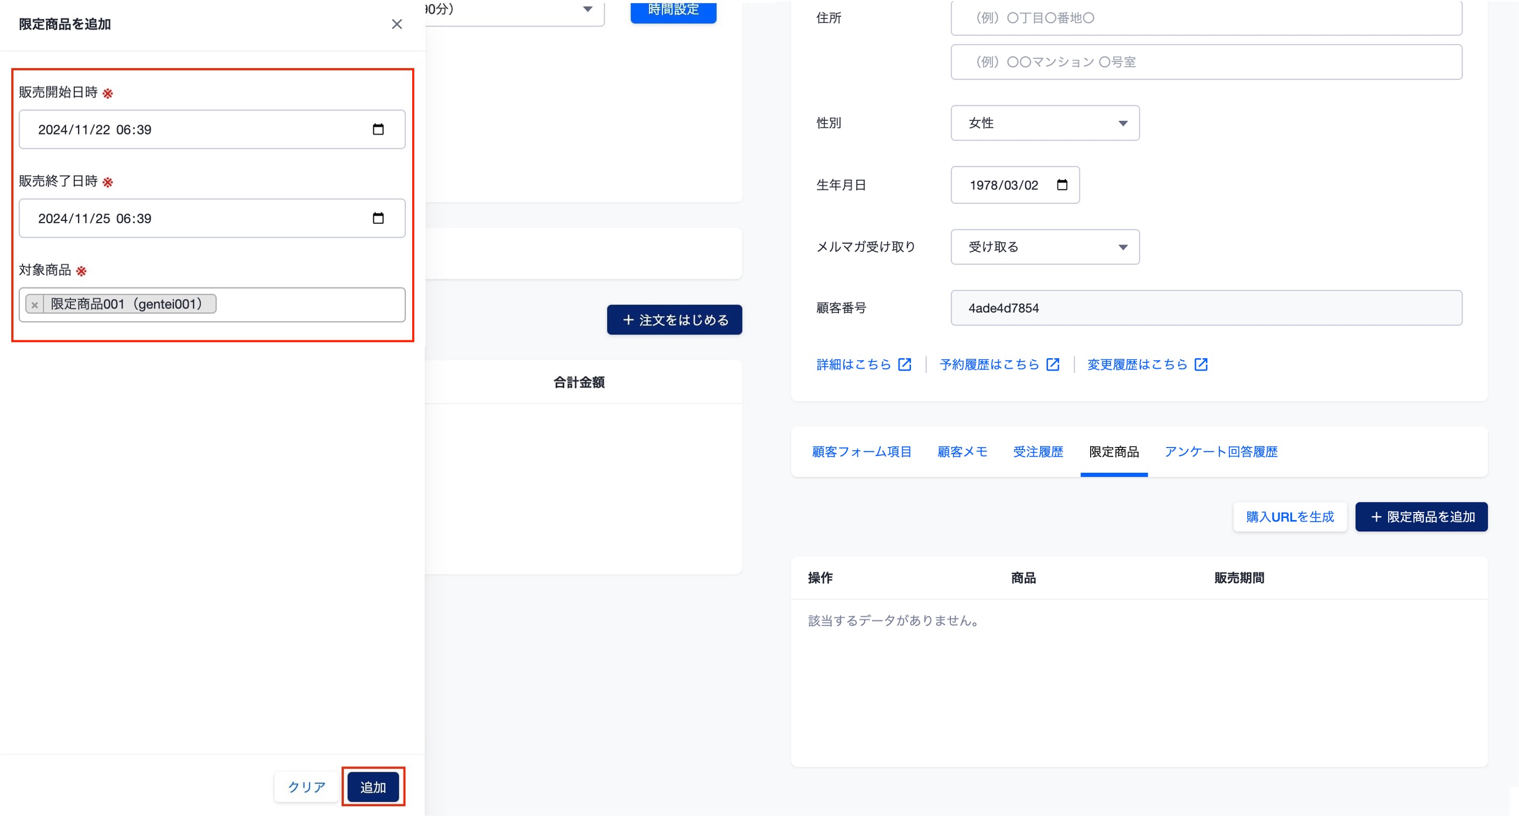Click the 限定商品を追加 panel title
The height and width of the screenshot is (818, 1519).
point(65,24)
